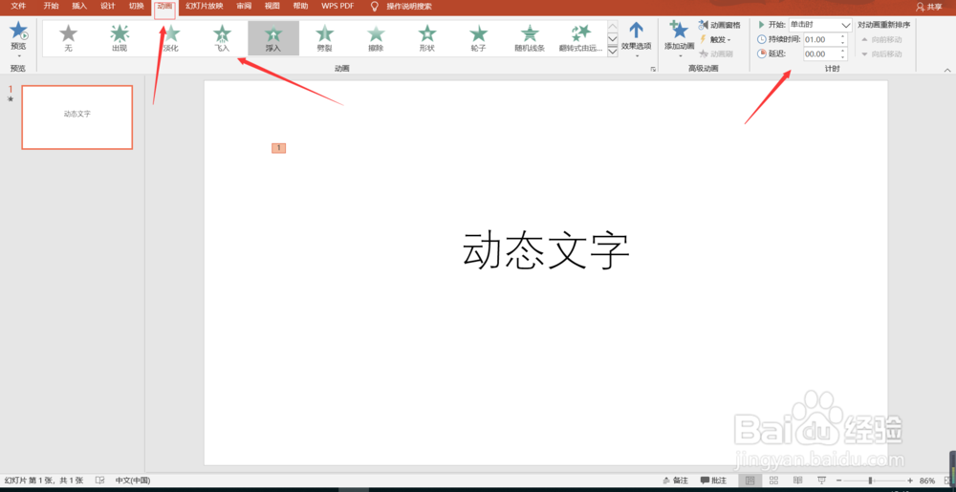
Task: Apply the 擦除 wipe animation
Action: coord(376,38)
